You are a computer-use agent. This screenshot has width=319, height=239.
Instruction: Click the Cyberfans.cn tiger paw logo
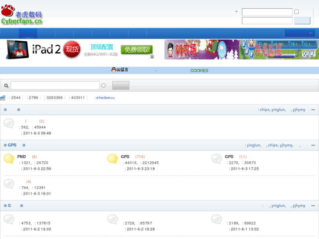pyautogui.click(x=22, y=14)
